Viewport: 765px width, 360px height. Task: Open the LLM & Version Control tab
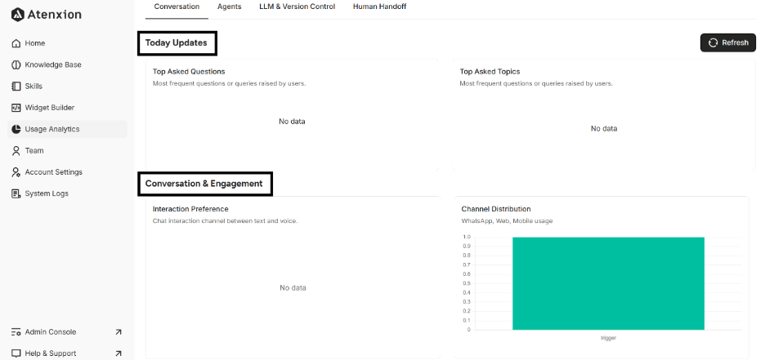tap(297, 7)
